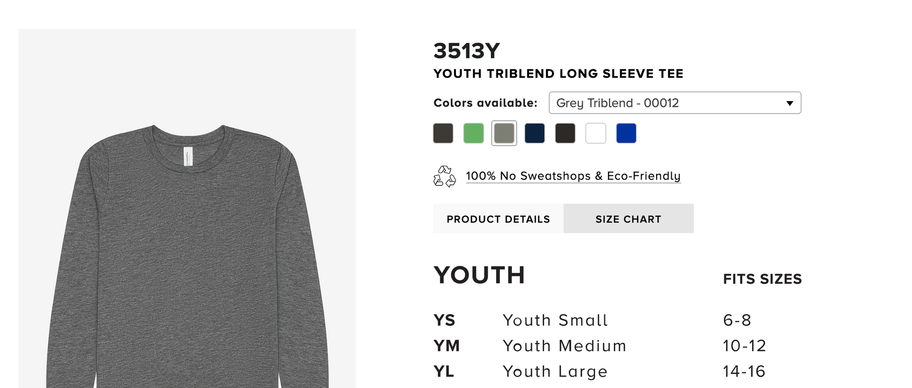Click the 3513Y product code heading
Image resolution: width=912 pixels, height=388 pixels.
click(467, 51)
